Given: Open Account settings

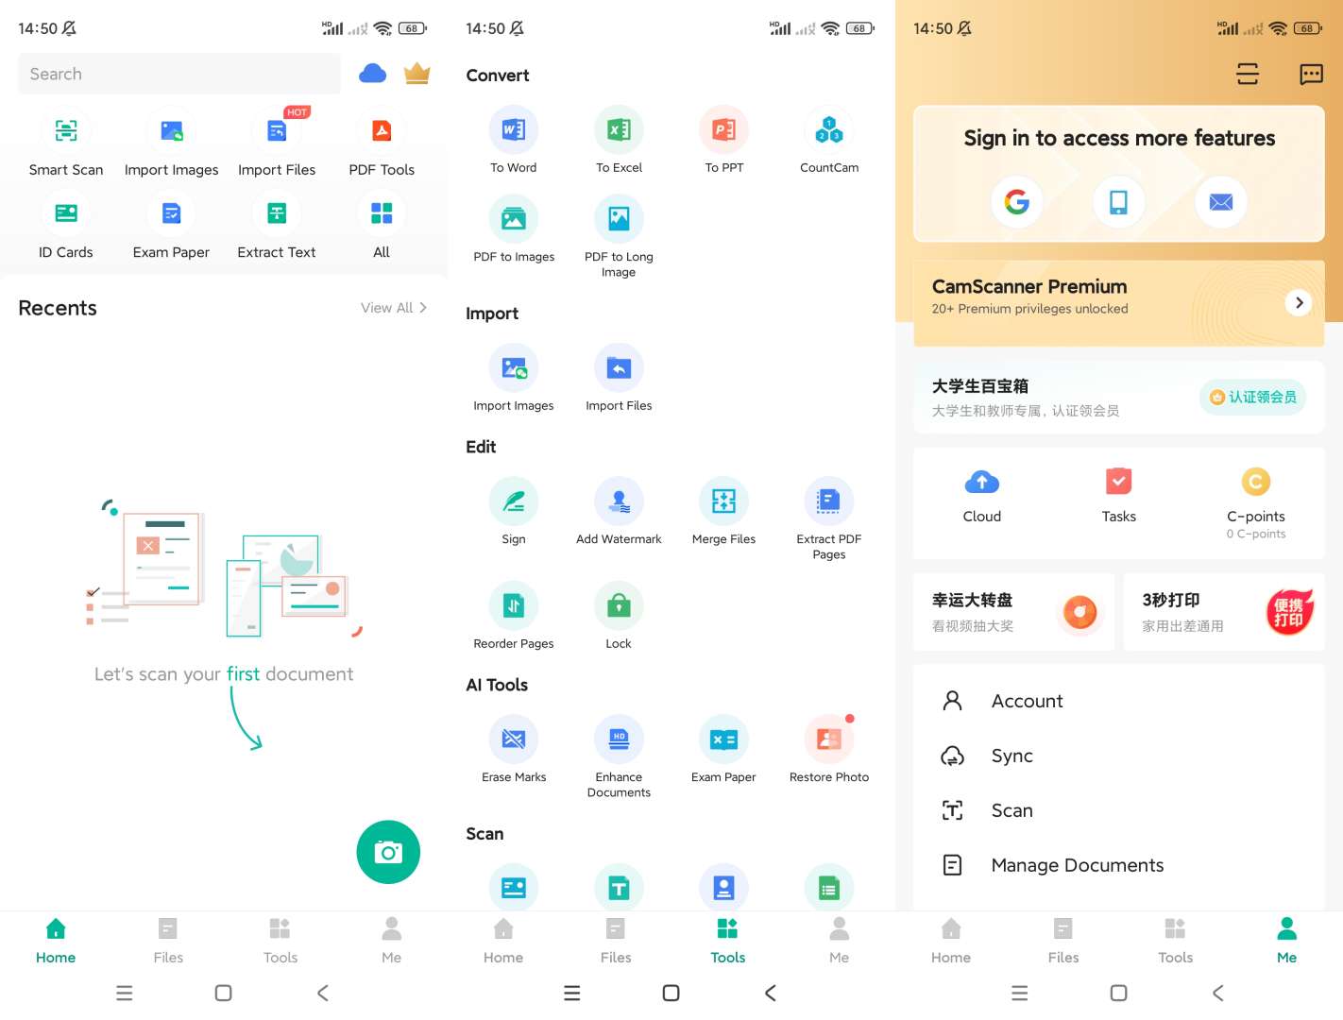Looking at the screenshot, I should click(1119, 701).
